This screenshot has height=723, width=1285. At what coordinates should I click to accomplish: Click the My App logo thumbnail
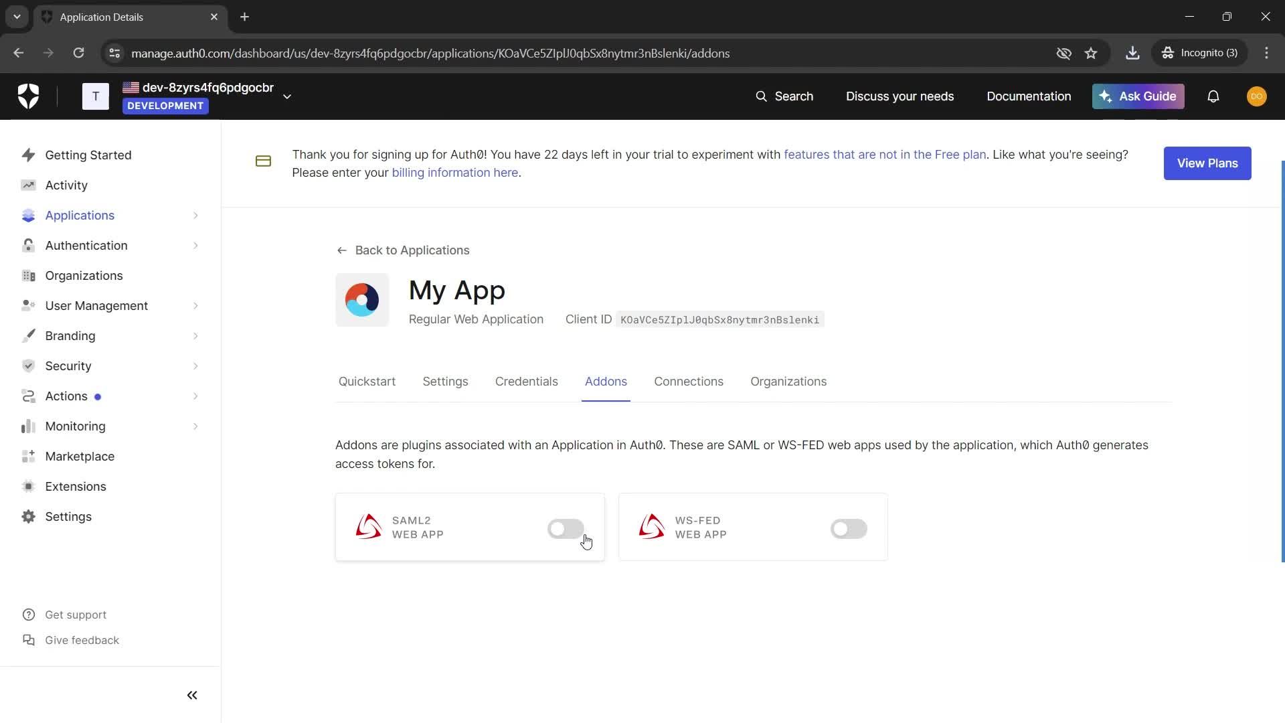pos(362,300)
